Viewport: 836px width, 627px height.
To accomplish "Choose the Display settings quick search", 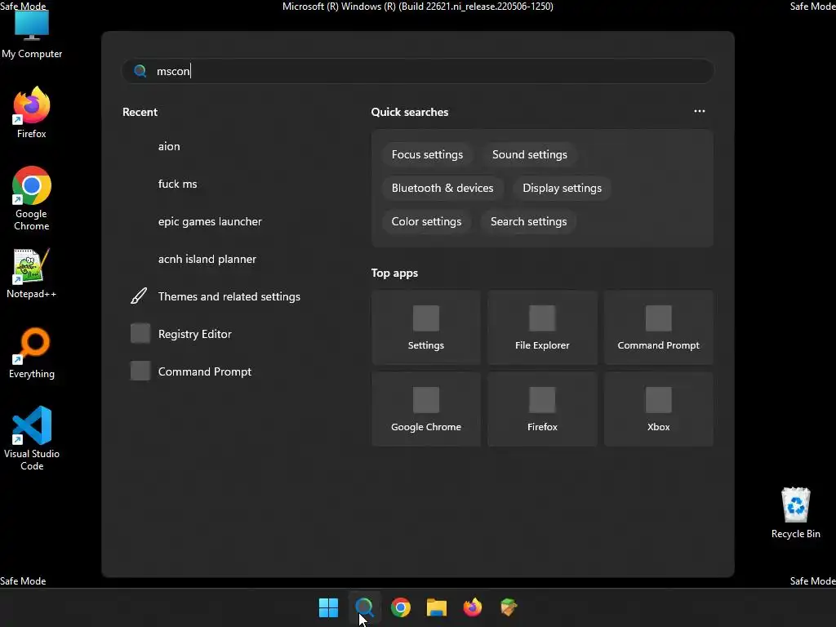I will point(562,189).
